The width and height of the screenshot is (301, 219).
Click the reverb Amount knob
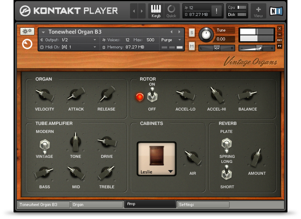pyautogui.click(x=257, y=158)
